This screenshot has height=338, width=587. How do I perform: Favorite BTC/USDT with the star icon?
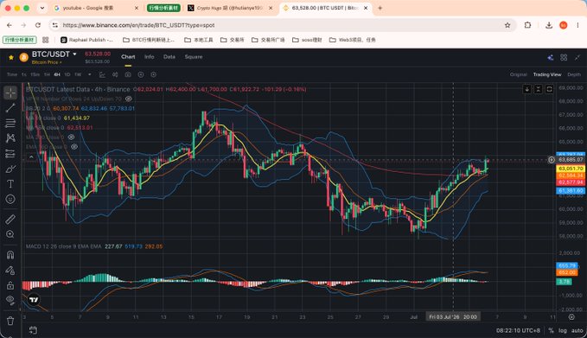point(11,57)
